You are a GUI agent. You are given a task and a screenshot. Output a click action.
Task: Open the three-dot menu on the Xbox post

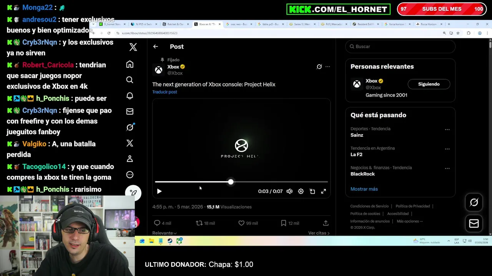coord(327,67)
